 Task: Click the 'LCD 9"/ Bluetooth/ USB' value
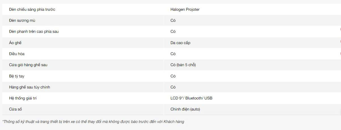(191, 98)
